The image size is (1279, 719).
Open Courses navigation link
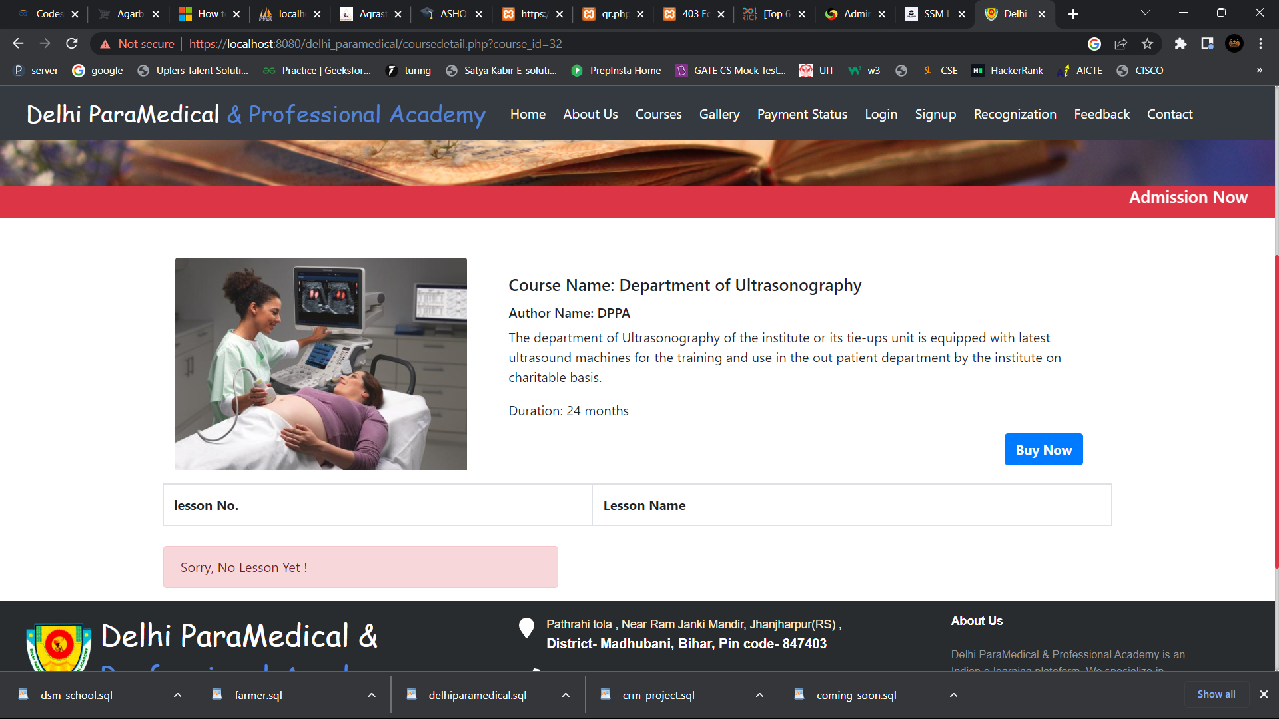click(658, 114)
